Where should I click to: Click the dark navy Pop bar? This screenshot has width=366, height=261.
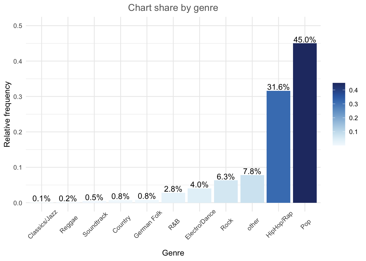(x=305, y=123)
